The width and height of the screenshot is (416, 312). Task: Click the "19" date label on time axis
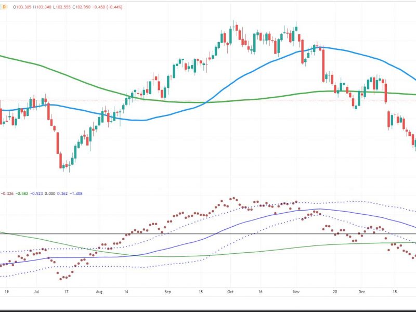click(x=7, y=292)
